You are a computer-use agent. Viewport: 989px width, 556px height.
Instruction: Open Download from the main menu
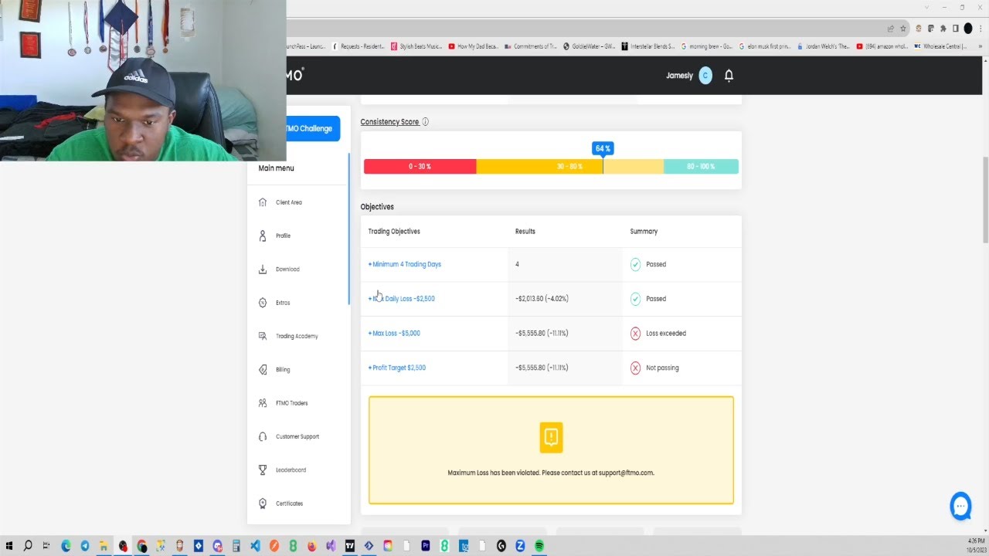click(287, 270)
